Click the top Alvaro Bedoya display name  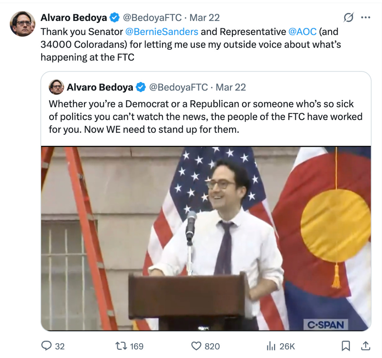click(x=74, y=17)
